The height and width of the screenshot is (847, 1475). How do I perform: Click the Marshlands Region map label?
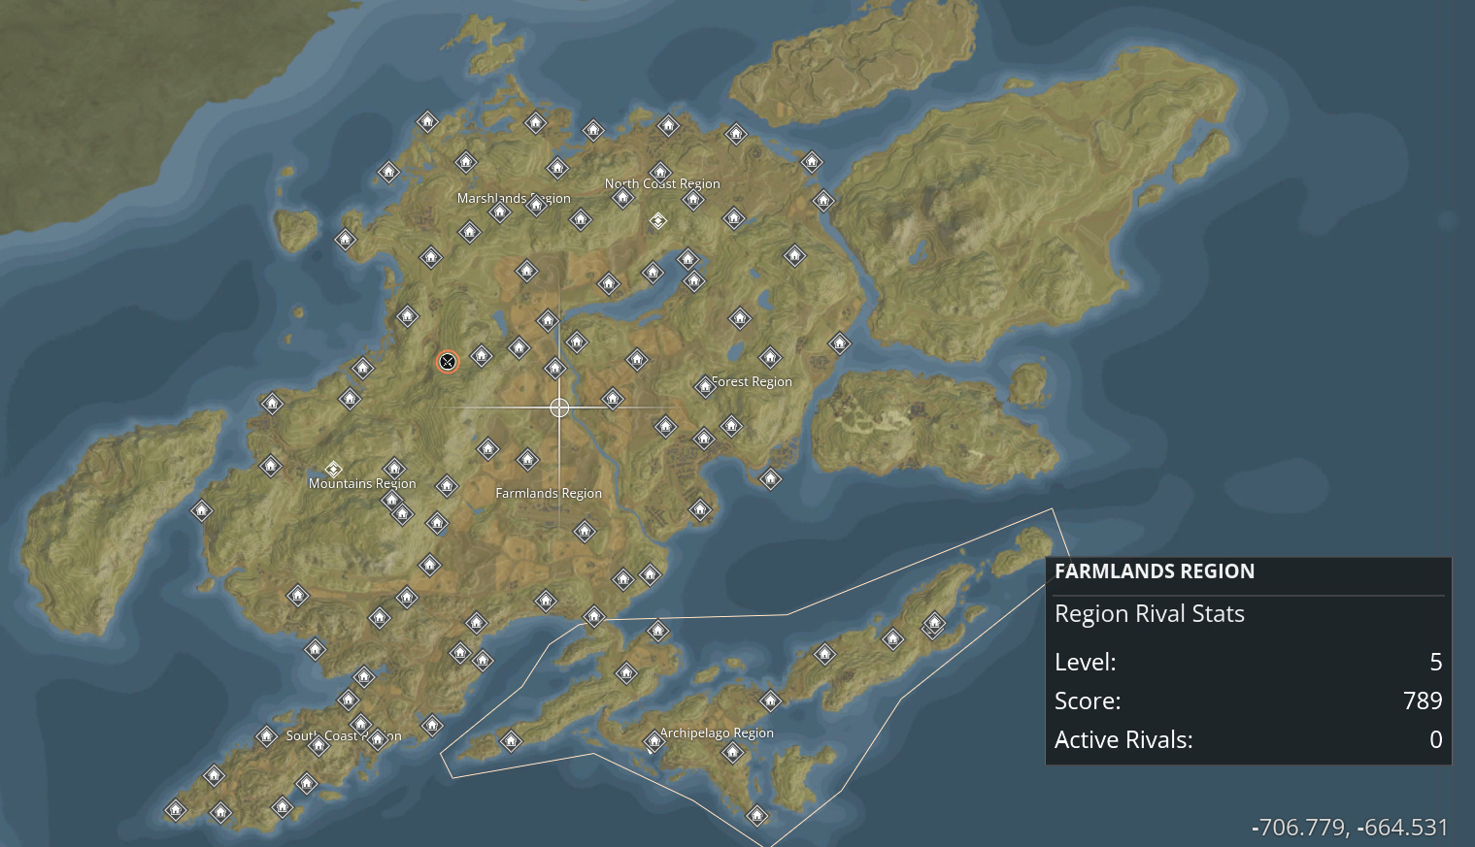(514, 198)
